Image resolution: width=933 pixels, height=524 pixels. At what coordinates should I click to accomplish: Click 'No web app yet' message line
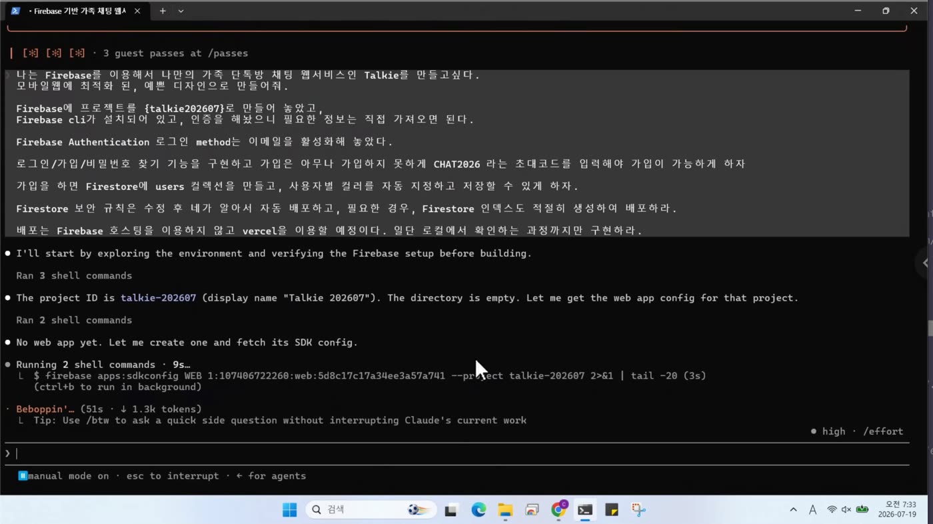click(187, 343)
